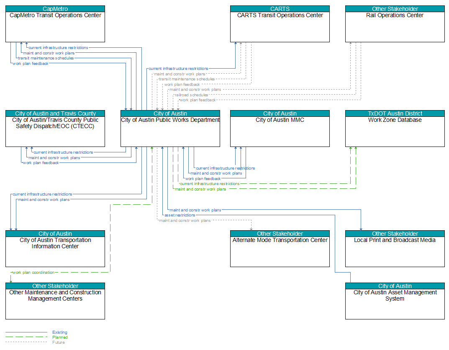Click City of Austin Transportation Information Center
The image size is (449, 350).
(55, 249)
